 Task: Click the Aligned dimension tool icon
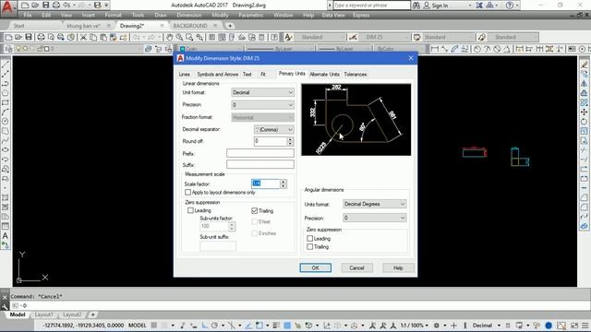click(x=444, y=49)
